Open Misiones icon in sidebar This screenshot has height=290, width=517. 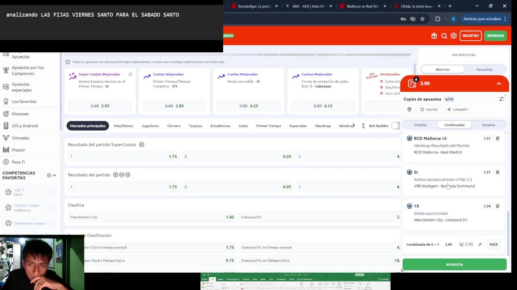(6, 114)
